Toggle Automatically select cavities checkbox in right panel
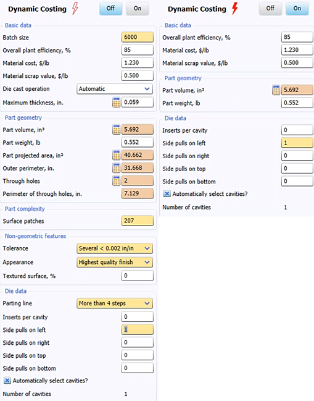This screenshot has width=314, height=401. click(x=167, y=193)
